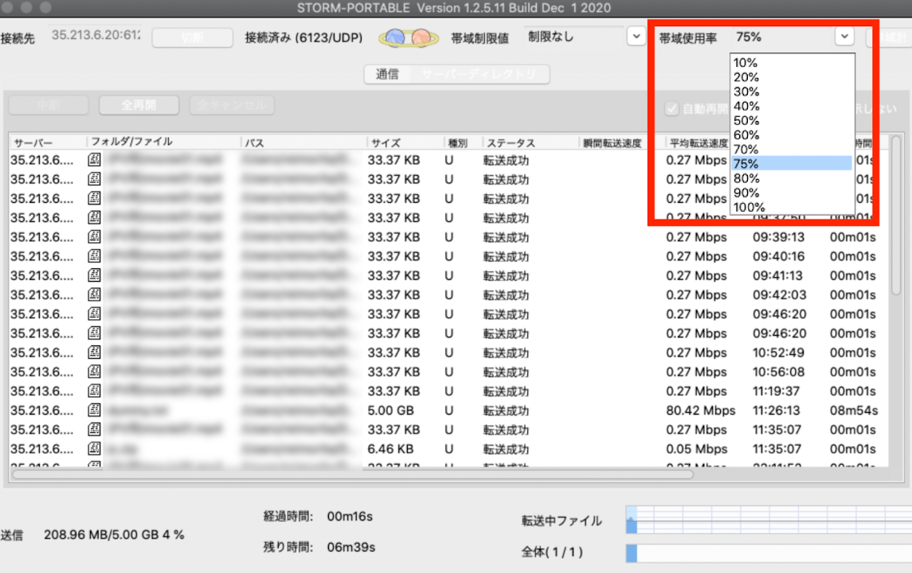Choose 30% in bandwidth usage list
Screen dimensions: 912x573
pos(792,92)
